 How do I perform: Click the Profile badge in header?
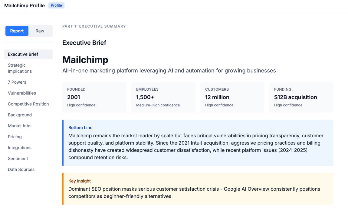[x=56, y=5]
